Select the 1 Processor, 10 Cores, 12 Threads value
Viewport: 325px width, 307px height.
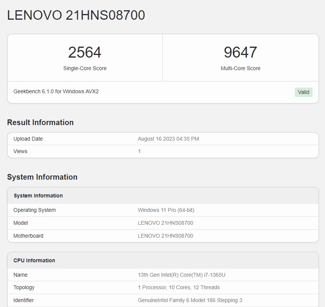179,287
